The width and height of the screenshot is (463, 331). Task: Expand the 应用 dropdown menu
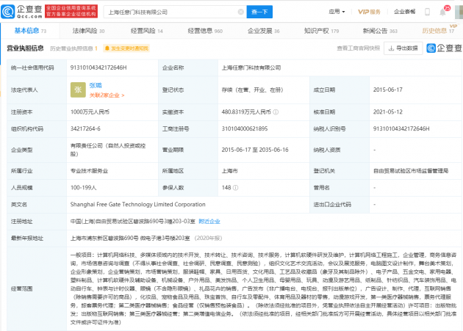coord(337,12)
